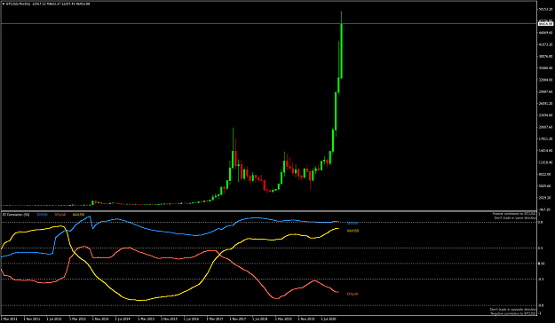
Task: Click the SPX500 label at blue line's end
Action: click(353, 224)
